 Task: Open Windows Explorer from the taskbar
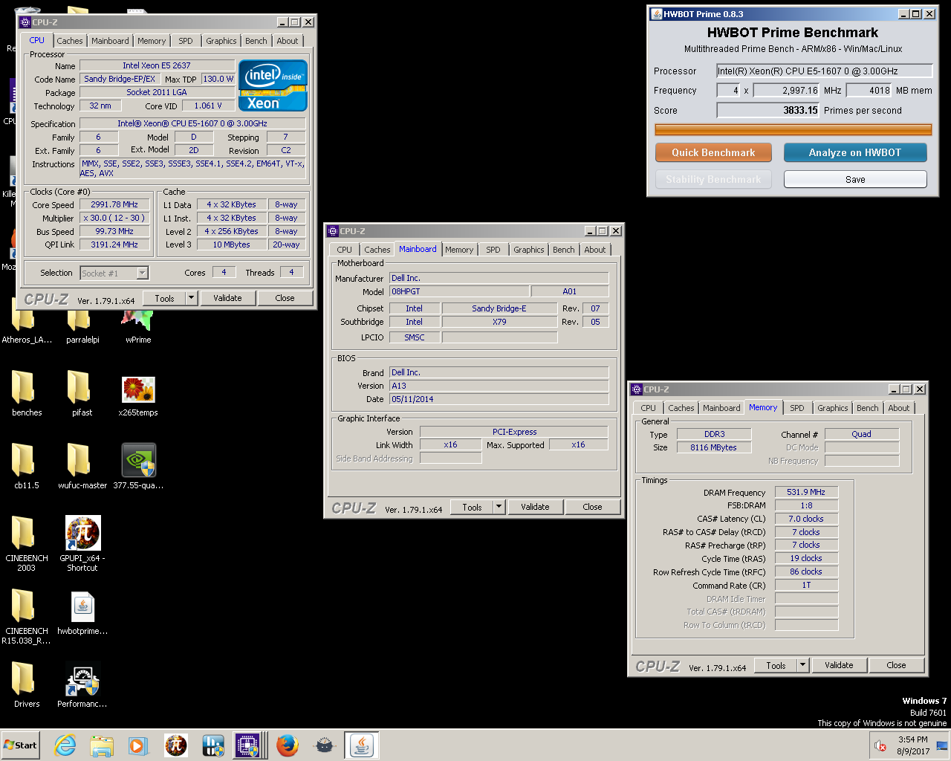pyautogui.click(x=102, y=745)
